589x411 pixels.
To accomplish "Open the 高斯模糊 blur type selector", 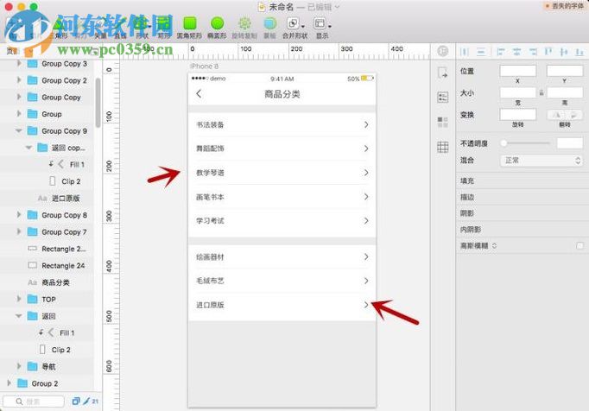I will 494,246.
